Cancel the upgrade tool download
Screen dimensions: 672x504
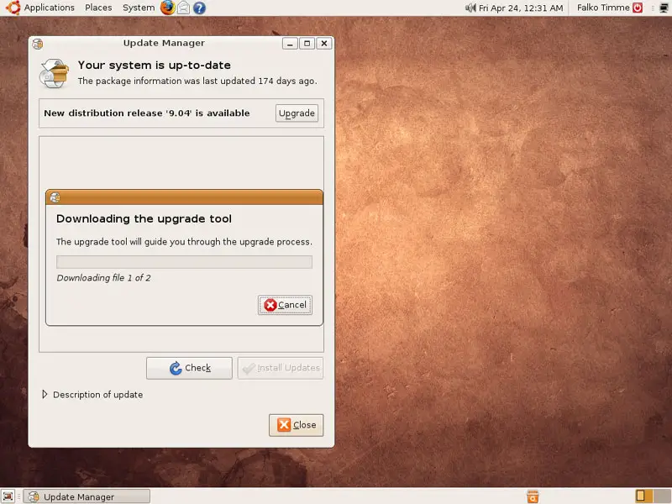tap(285, 305)
